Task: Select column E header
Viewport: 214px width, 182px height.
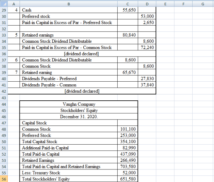Action: click(165, 4)
